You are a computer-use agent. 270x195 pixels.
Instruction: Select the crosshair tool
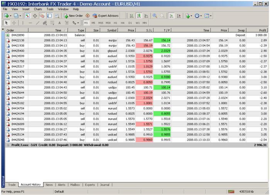(14, 23)
